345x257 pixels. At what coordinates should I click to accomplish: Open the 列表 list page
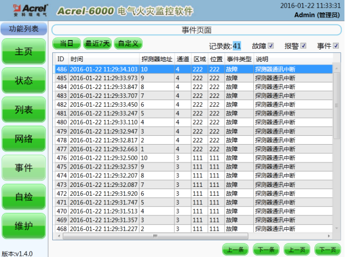click(23, 110)
